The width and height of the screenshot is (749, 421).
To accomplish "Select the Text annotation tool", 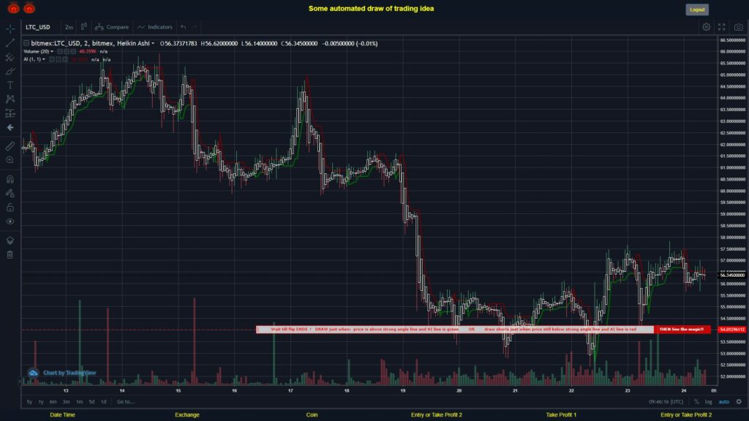I will click(10, 85).
